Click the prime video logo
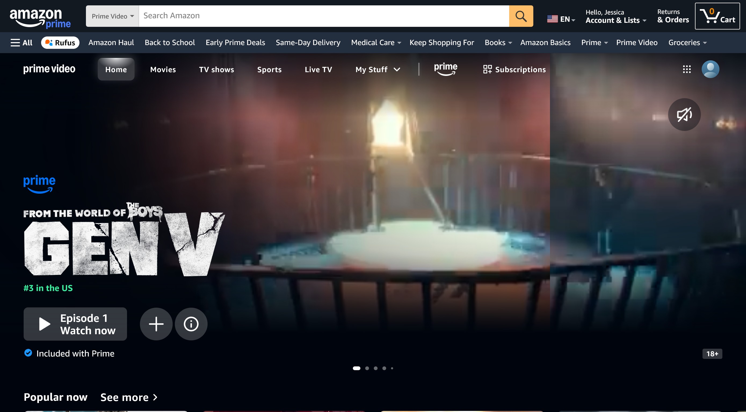 tap(49, 69)
